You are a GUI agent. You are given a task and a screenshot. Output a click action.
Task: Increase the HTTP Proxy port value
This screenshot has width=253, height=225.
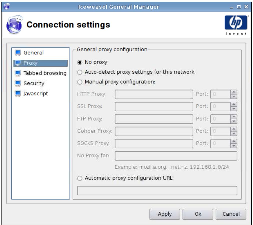pos(234,92)
